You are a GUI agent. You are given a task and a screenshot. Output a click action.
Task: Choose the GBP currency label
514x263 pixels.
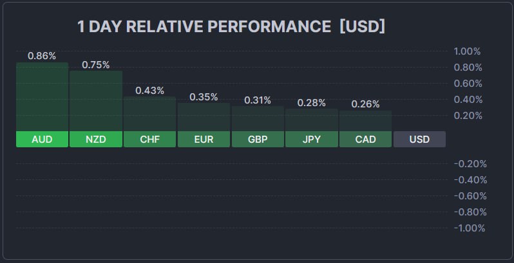(258, 139)
